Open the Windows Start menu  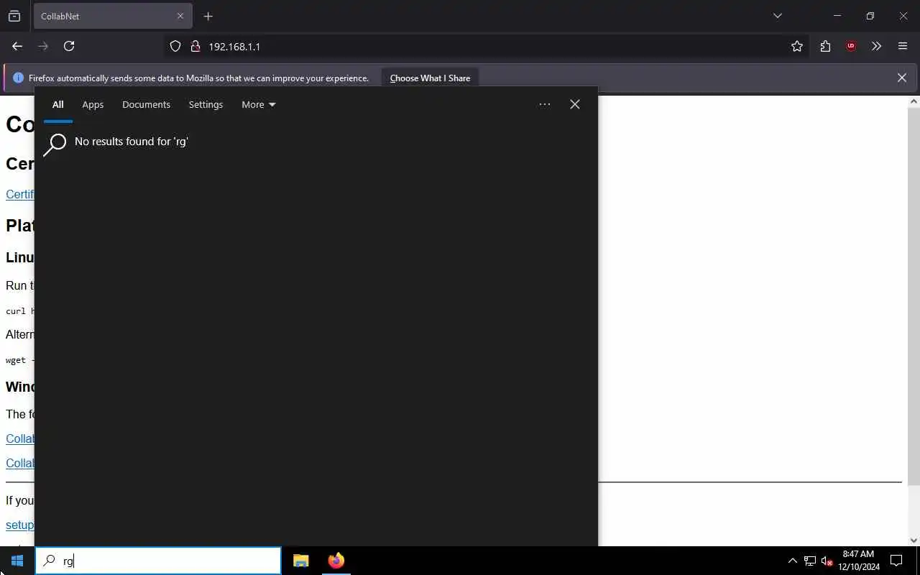click(17, 561)
